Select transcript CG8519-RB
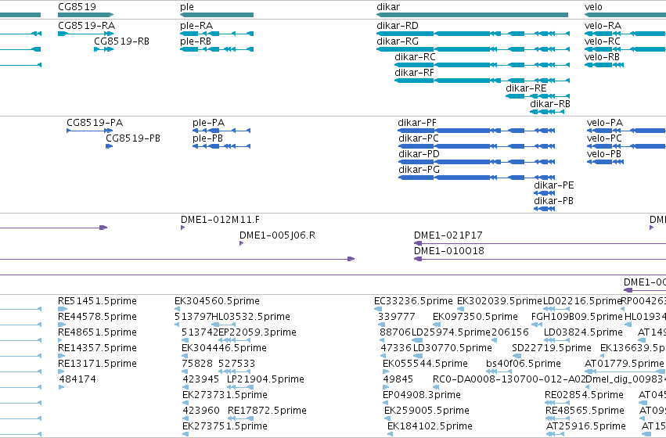 103,49
